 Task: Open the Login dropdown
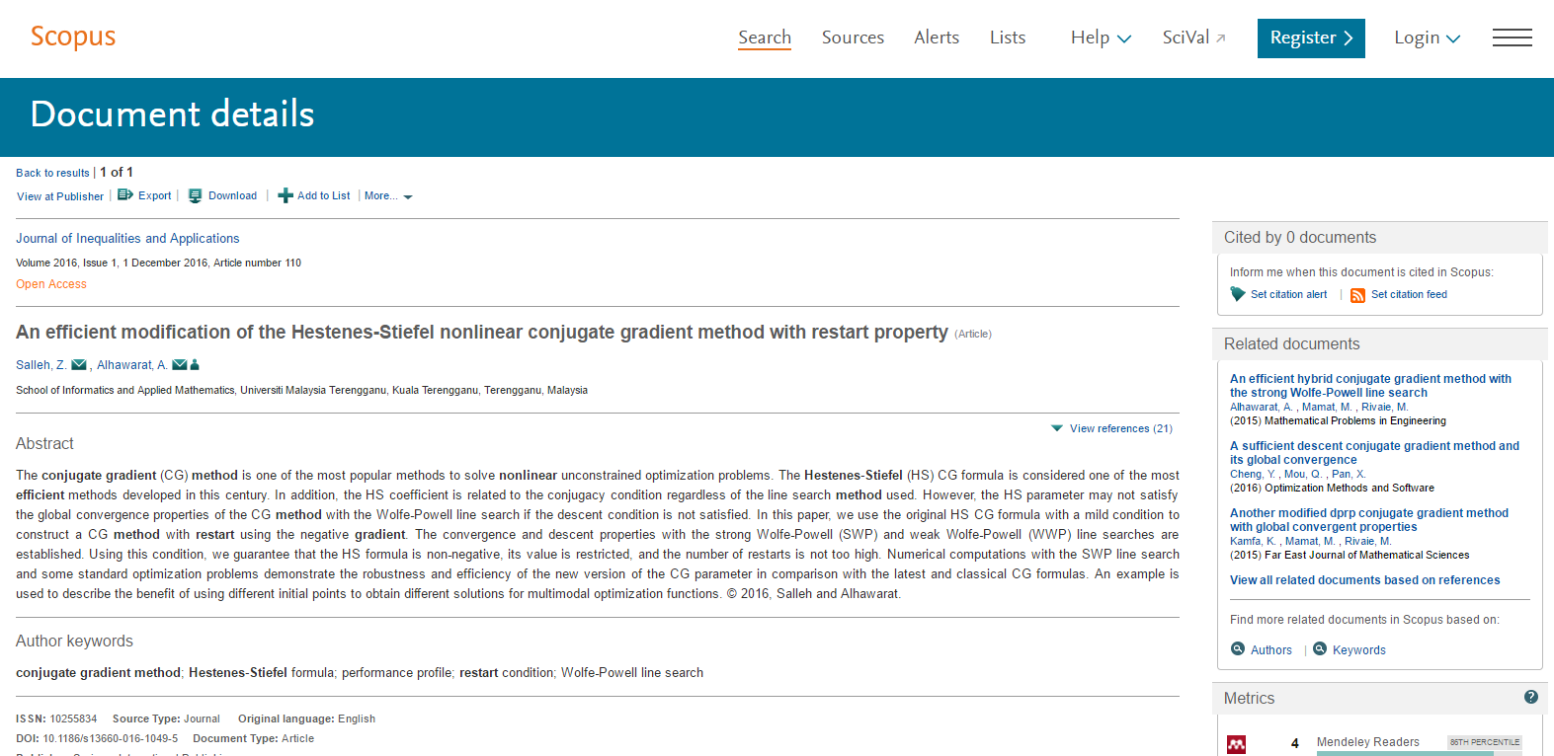[1427, 38]
